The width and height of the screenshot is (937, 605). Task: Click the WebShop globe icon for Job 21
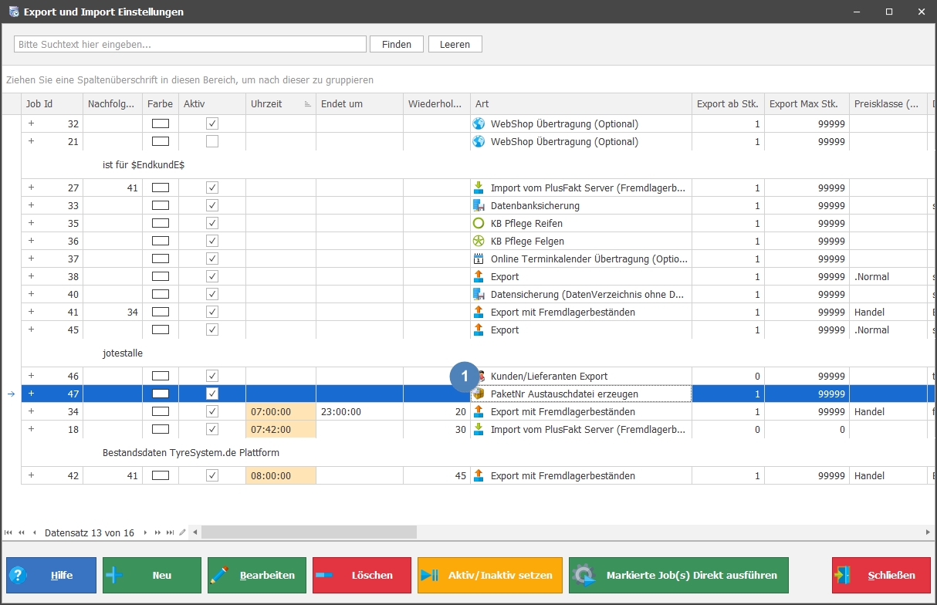click(x=479, y=141)
